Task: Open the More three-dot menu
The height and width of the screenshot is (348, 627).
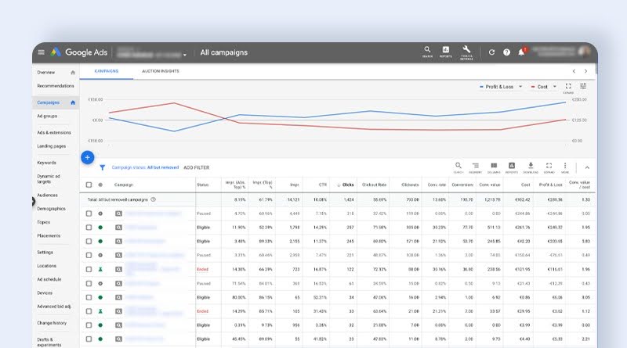Action: (565, 167)
